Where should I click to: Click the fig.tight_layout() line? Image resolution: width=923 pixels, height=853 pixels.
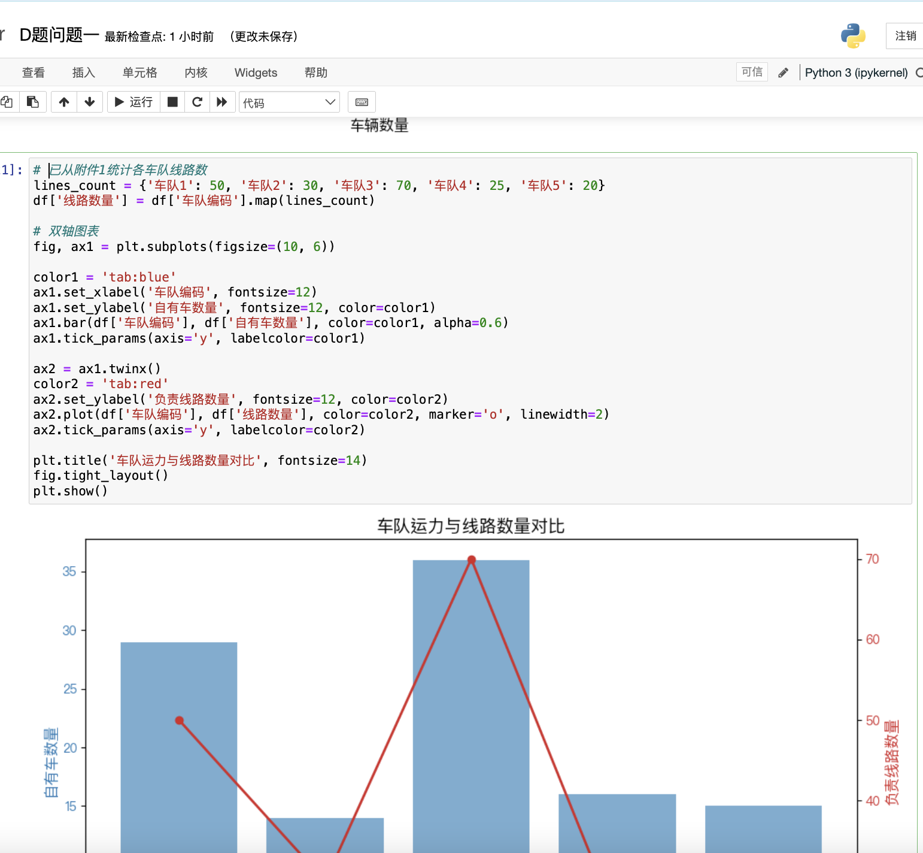[x=101, y=476]
